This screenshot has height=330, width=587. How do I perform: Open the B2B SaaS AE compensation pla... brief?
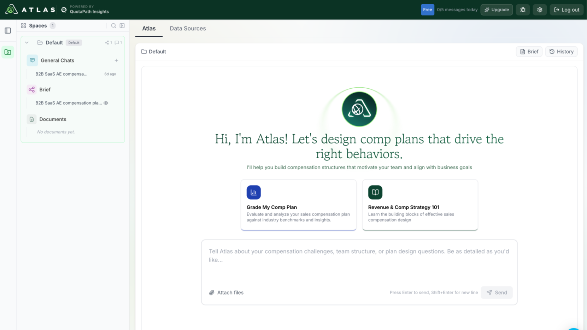pyautogui.click(x=69, y=103)
